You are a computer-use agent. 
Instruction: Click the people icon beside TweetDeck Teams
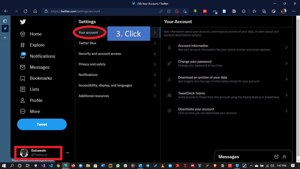[x=169, y=95]
